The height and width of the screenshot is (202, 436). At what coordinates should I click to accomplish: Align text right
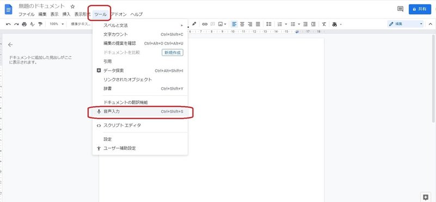[250, 24]
